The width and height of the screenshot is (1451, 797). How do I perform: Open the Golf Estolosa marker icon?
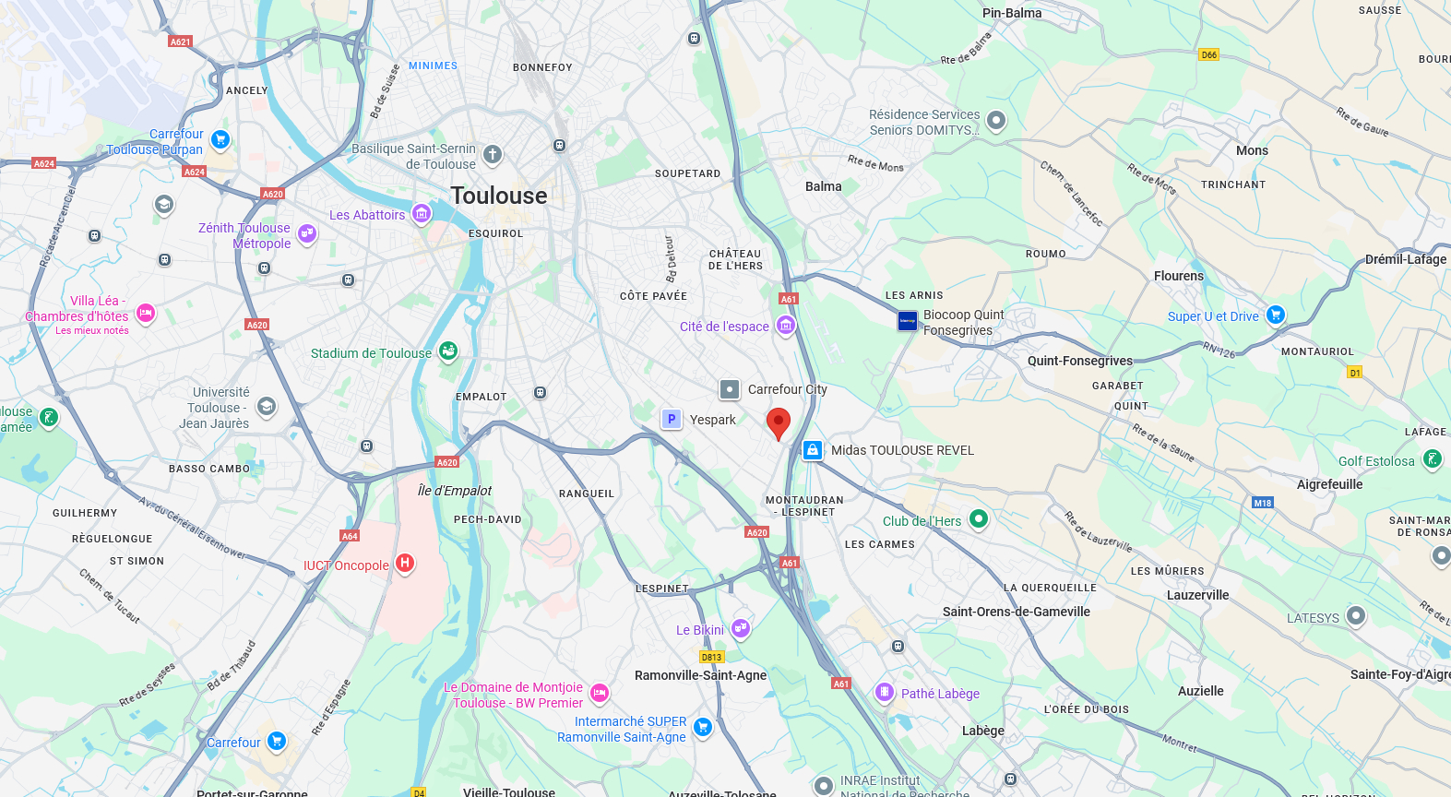(1432, 458)
